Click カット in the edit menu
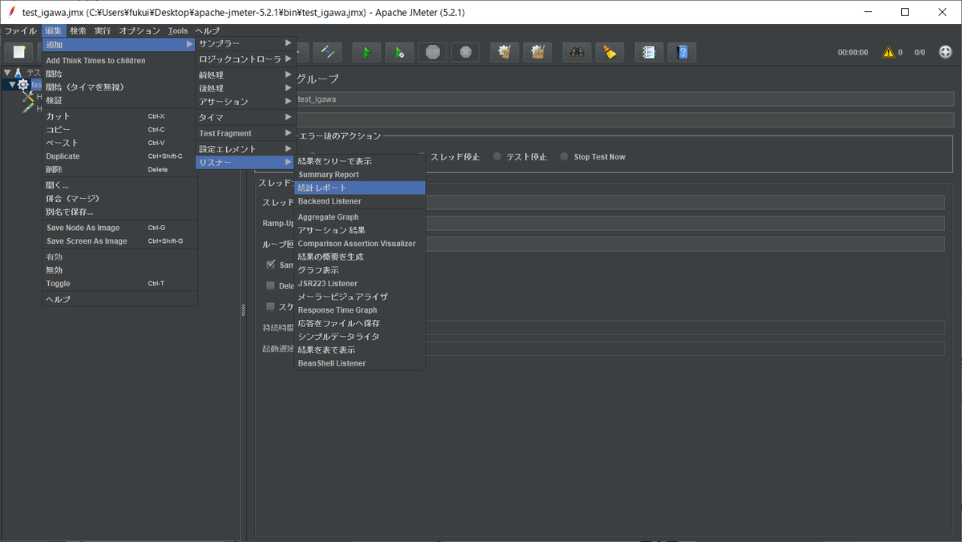 point(119,116)
